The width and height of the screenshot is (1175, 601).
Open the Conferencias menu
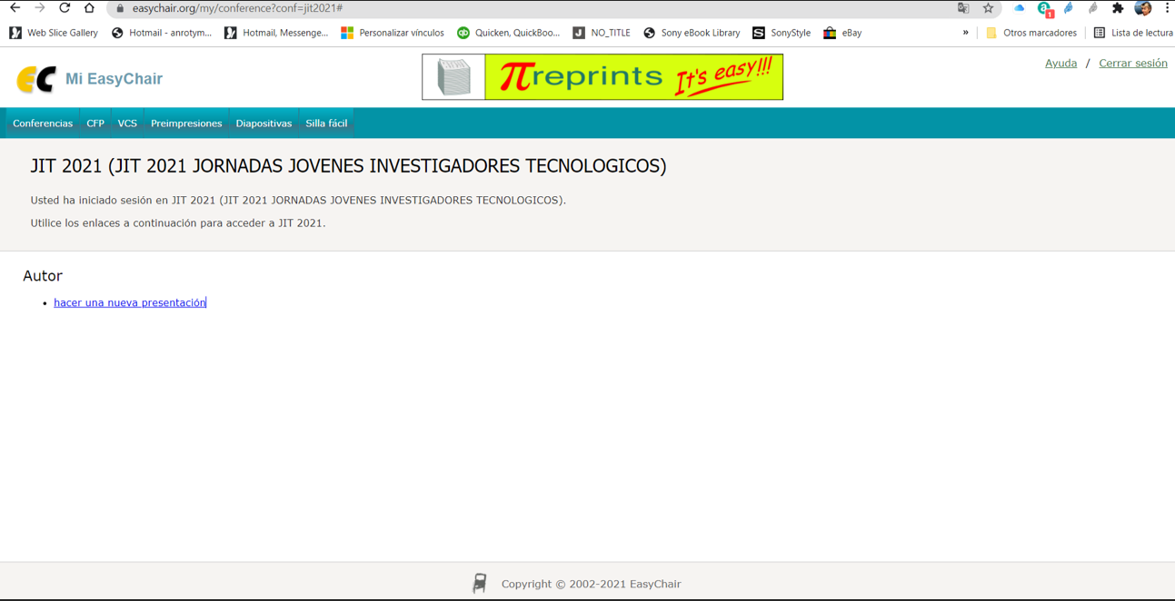pyautogui.click(x=43, y=123)
